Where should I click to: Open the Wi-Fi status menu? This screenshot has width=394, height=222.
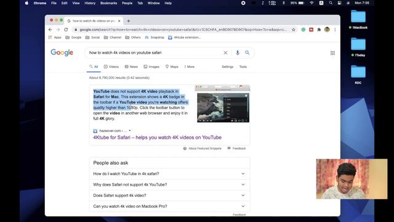[x=312, y=3]
